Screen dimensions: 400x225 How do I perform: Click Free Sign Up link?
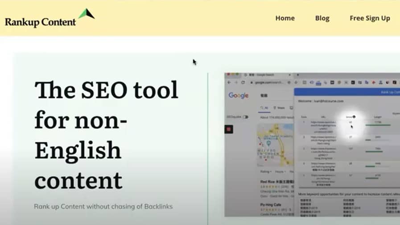point(370,18)
